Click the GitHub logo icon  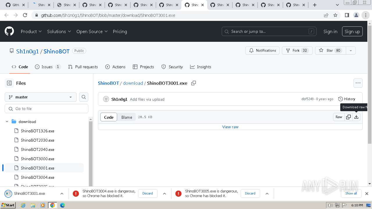(x=9, y=31)
